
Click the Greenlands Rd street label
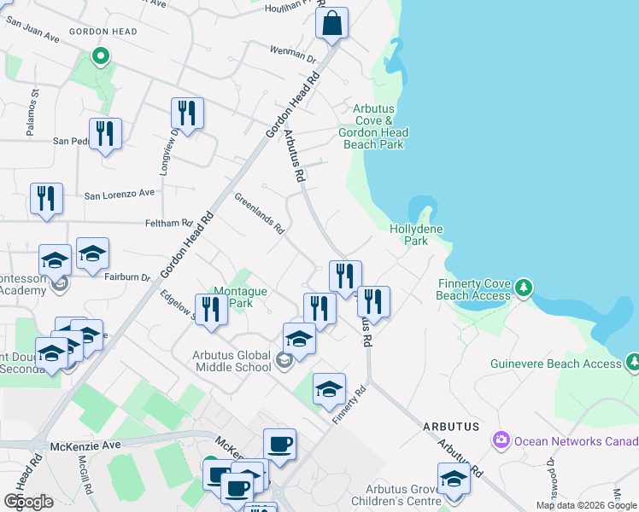point(259,213)
